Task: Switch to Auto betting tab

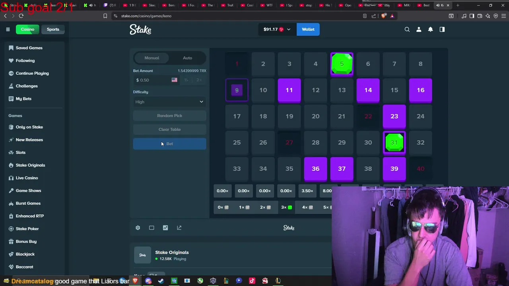Action: (187, 58)
